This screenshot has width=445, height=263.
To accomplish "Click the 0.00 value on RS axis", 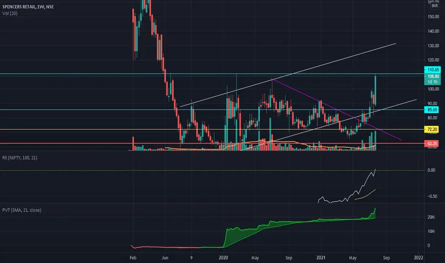I will click(431, 170).
